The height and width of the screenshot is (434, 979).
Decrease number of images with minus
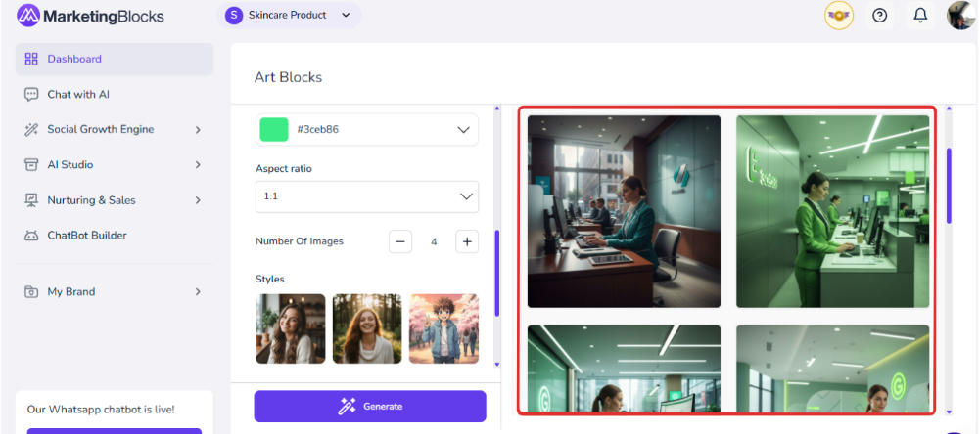(400, 241)
